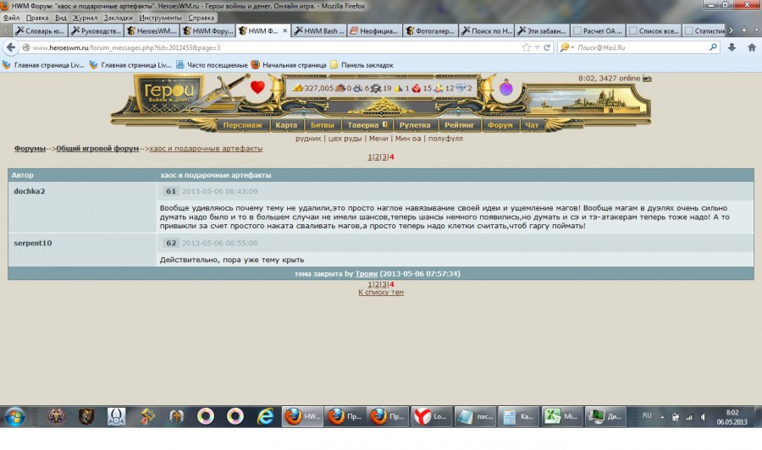Open the red heart health icon

[x=257, y=87]
